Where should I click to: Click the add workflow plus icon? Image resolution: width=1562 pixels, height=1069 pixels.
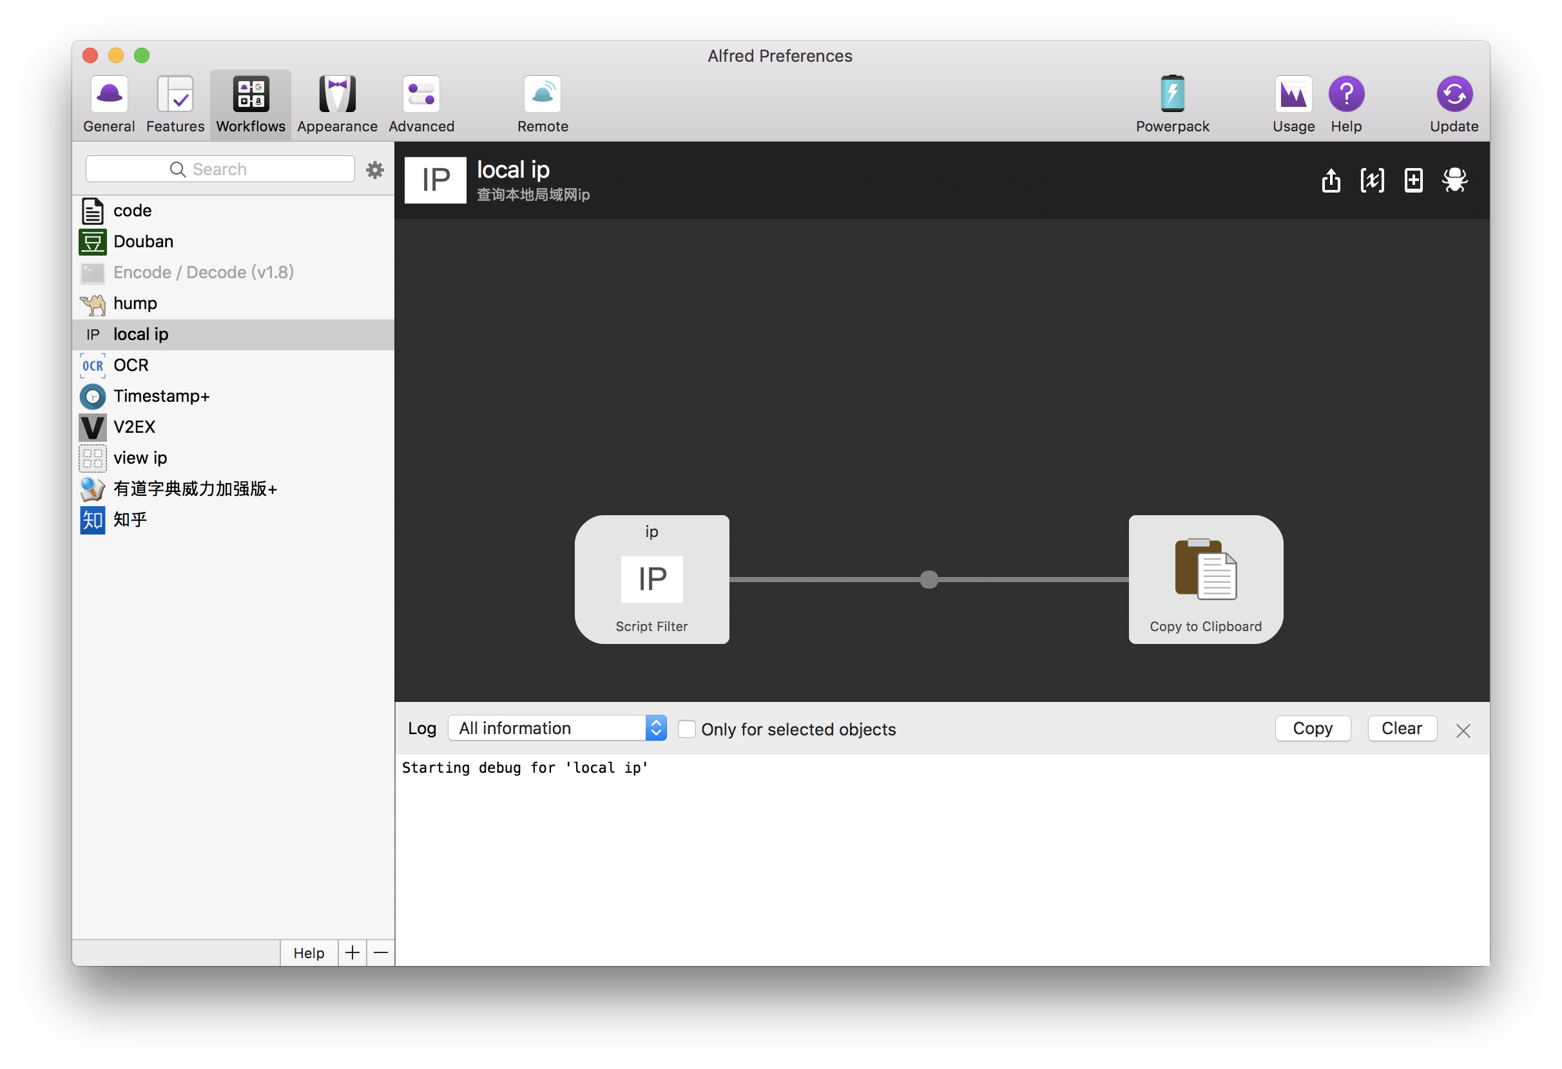[x=352, y=952]
